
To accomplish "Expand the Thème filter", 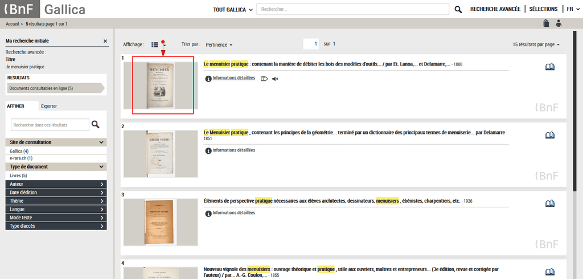I will tap(56, 201).
